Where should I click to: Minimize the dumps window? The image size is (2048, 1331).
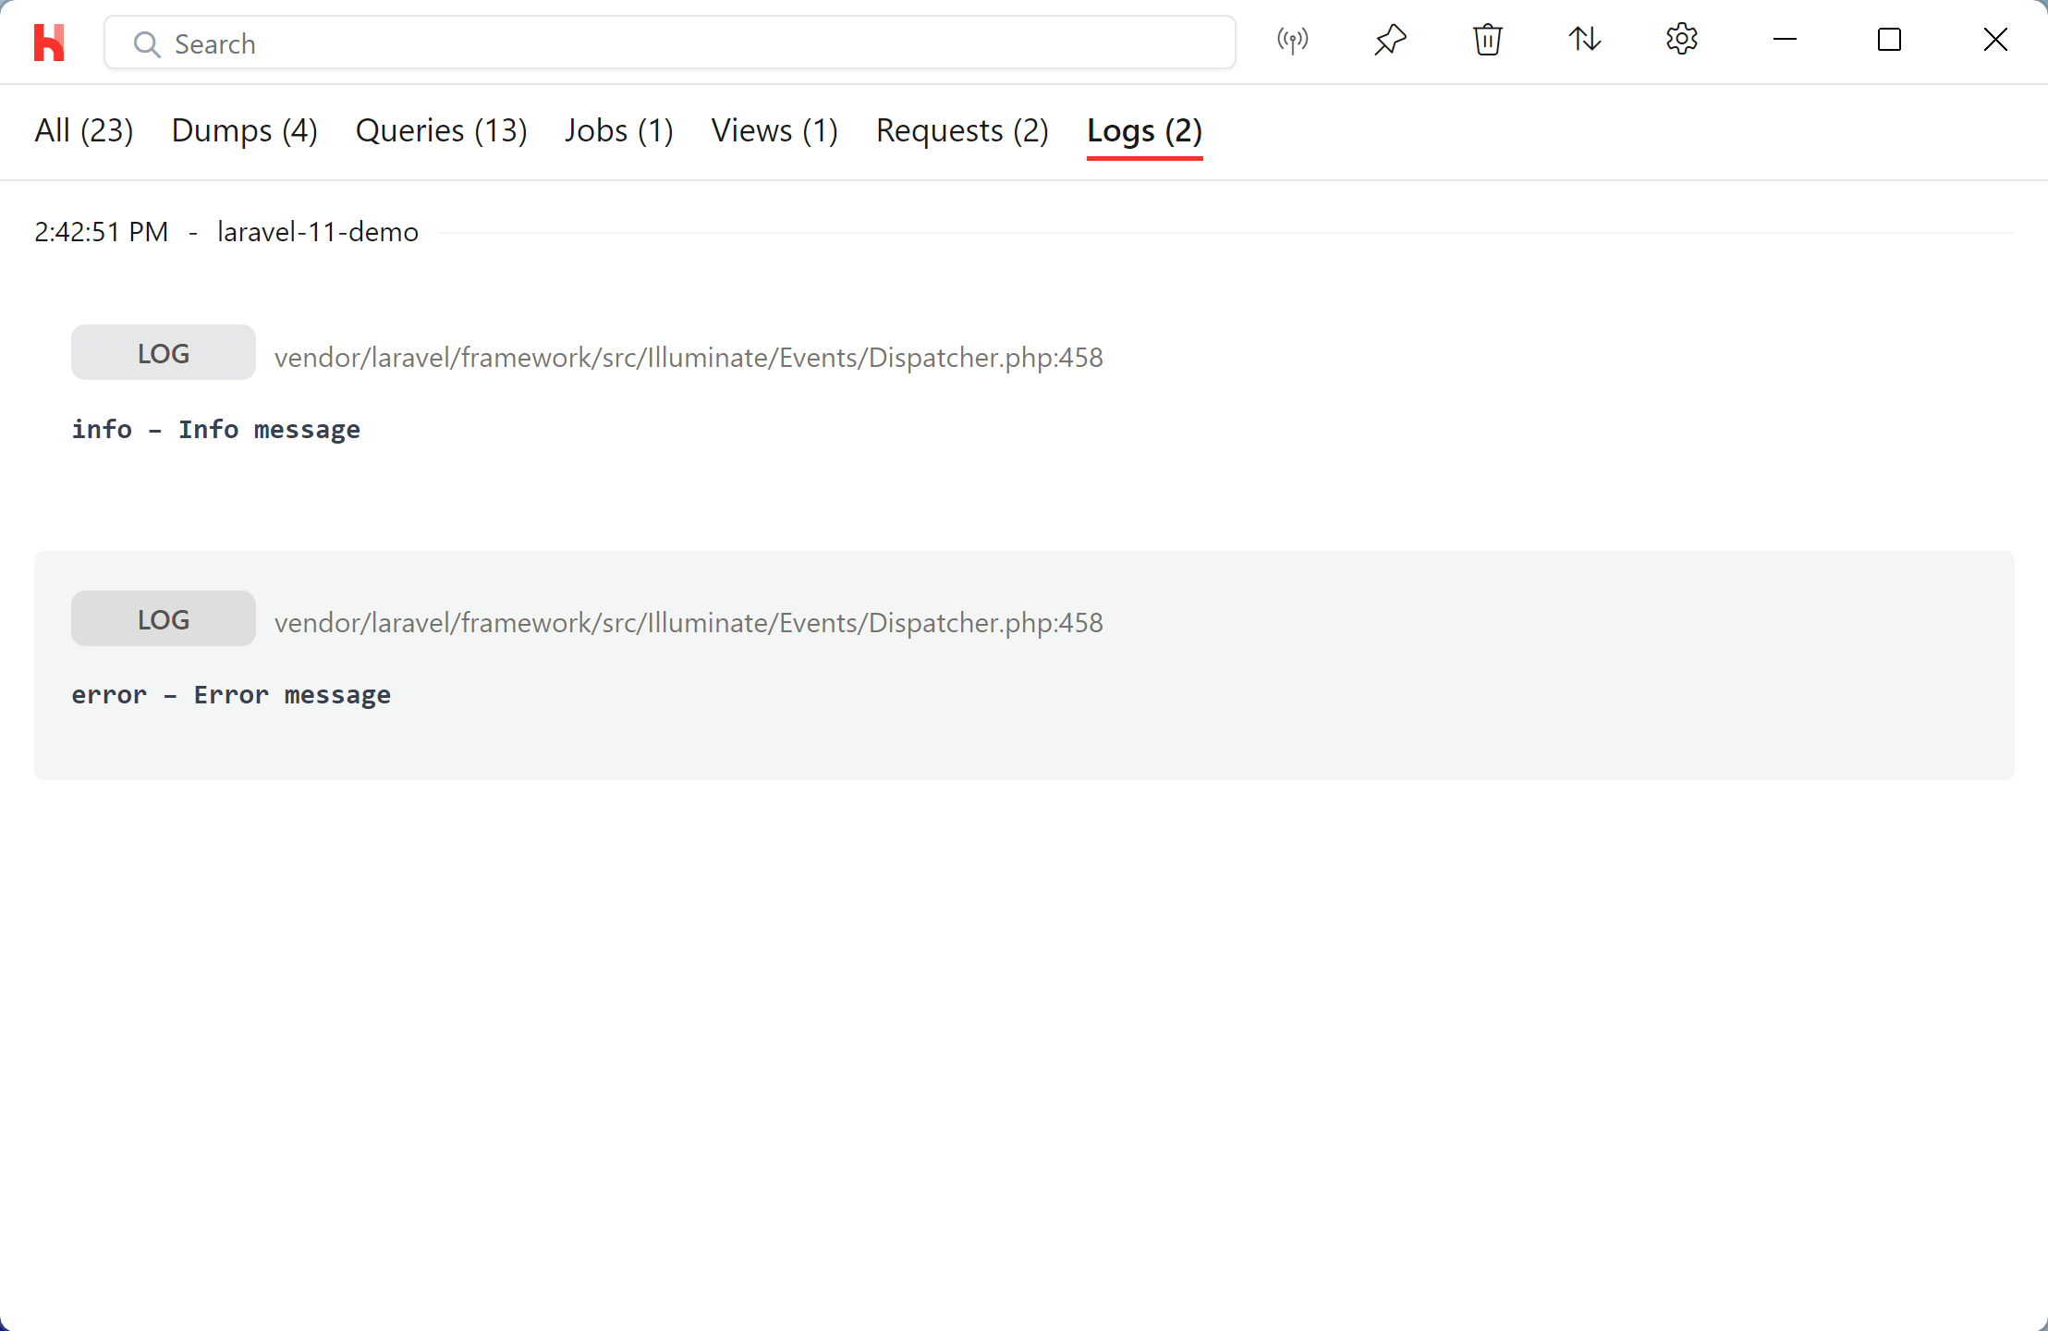click(x=1785, y=40)
